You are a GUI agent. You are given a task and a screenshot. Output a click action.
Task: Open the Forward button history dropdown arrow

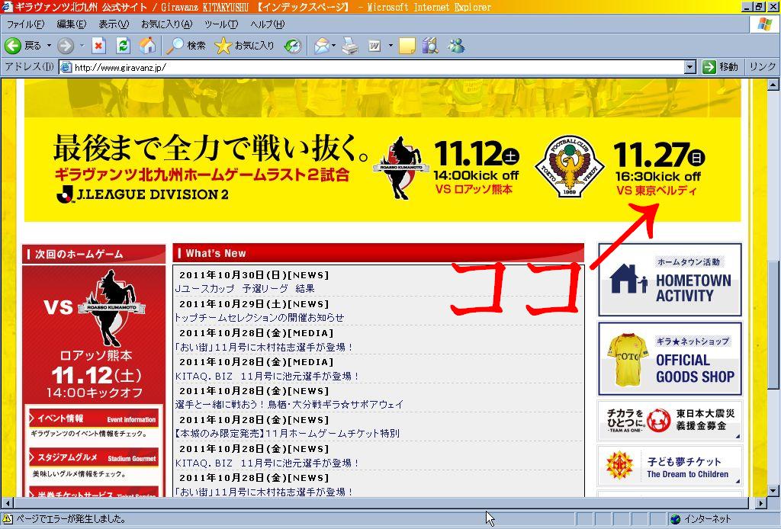(x=82, y=46)
